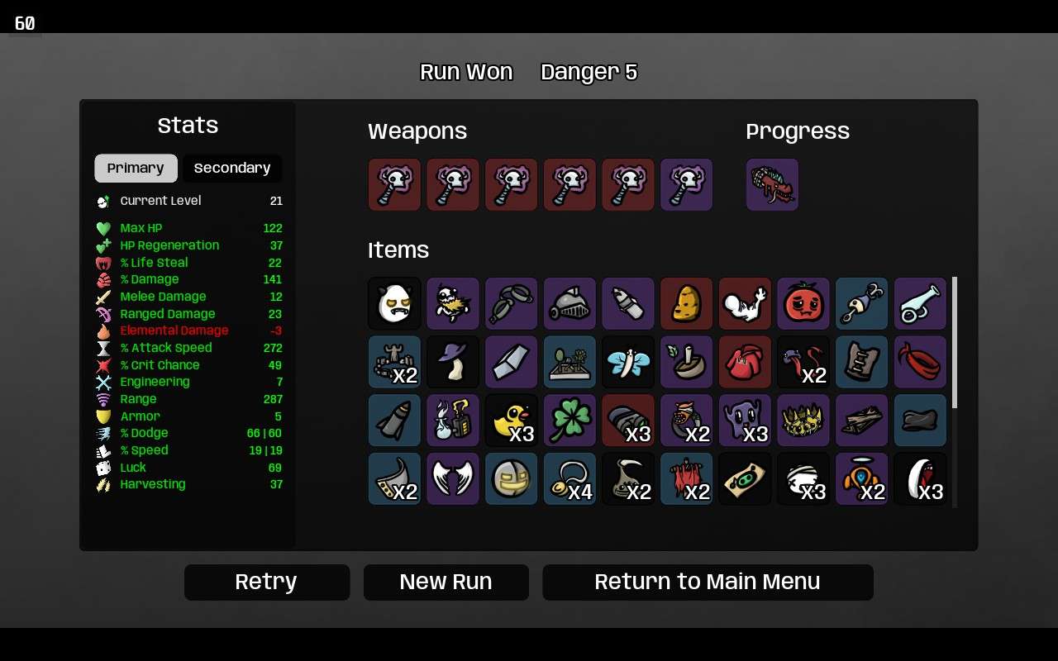The image size is (1058, 661).
Task: Return to Main Menu
Action: pyautogui.click(x=708, y=582)
